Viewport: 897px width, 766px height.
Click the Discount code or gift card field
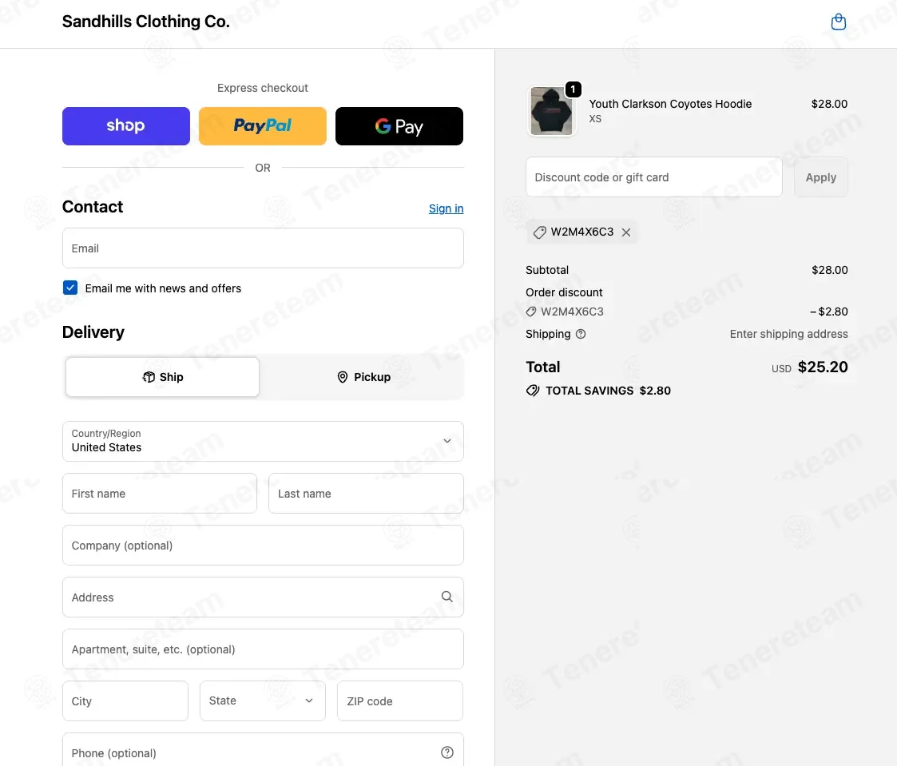point(654,177)
